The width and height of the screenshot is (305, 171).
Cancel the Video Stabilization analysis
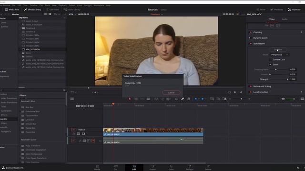(x=171, y=93)
